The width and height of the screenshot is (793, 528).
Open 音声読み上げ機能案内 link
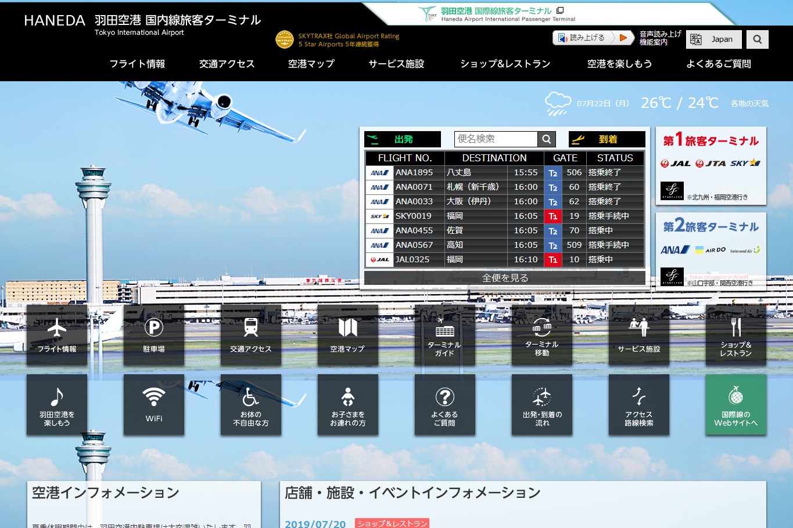[x=661, y=38]
